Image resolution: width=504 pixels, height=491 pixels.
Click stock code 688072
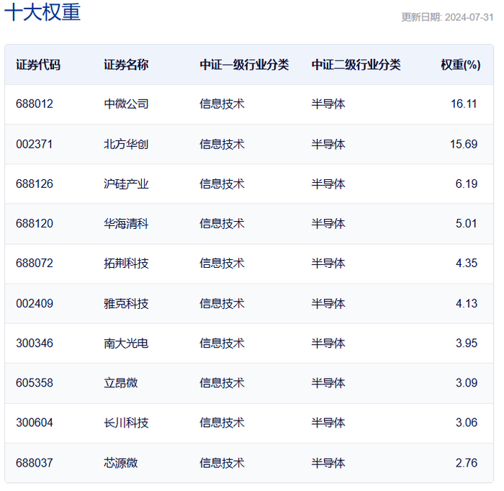click(x=35, y=263)
